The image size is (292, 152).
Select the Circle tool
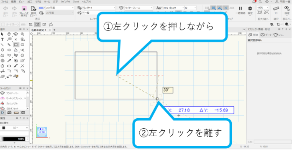[x=2, y=50]
